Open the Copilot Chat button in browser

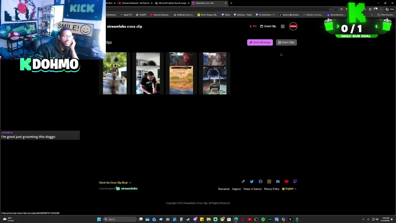(390, 9)
